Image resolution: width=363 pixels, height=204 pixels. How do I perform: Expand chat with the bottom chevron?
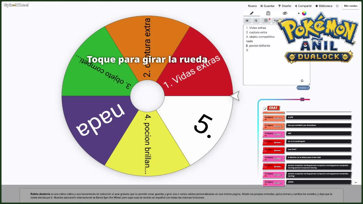click(356, 182)
